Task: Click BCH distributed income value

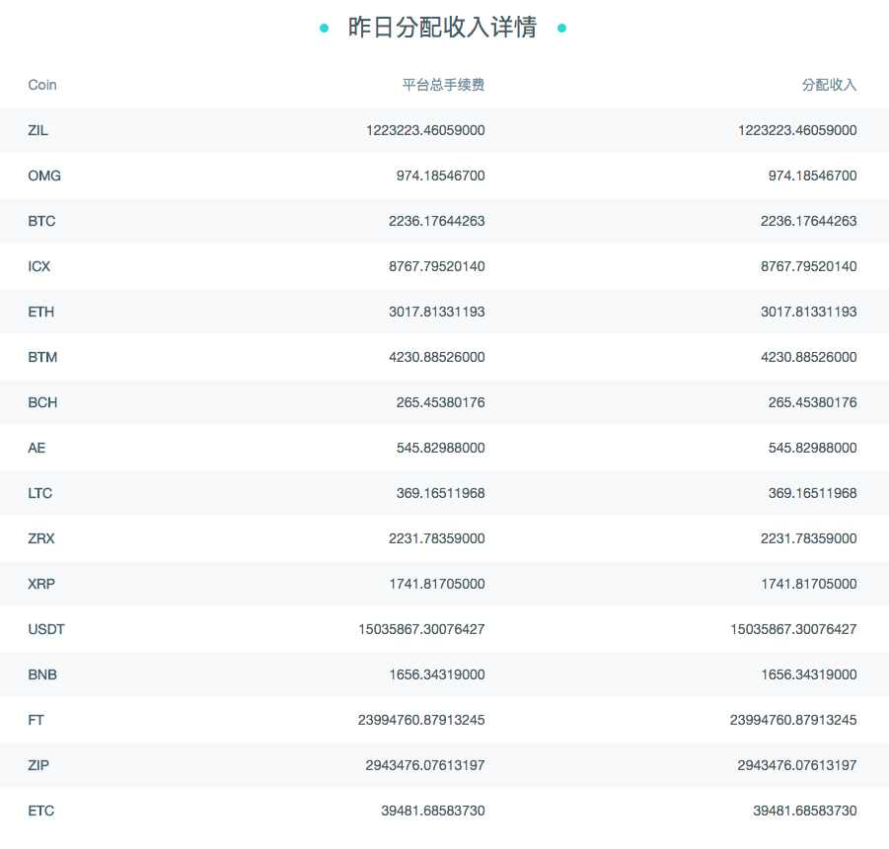Action: 812,402
